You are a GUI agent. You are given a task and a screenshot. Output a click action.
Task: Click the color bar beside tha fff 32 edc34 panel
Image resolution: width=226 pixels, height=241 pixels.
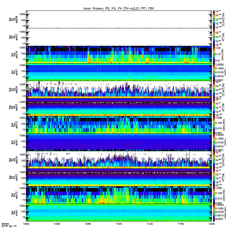click(x=214, y=19)
